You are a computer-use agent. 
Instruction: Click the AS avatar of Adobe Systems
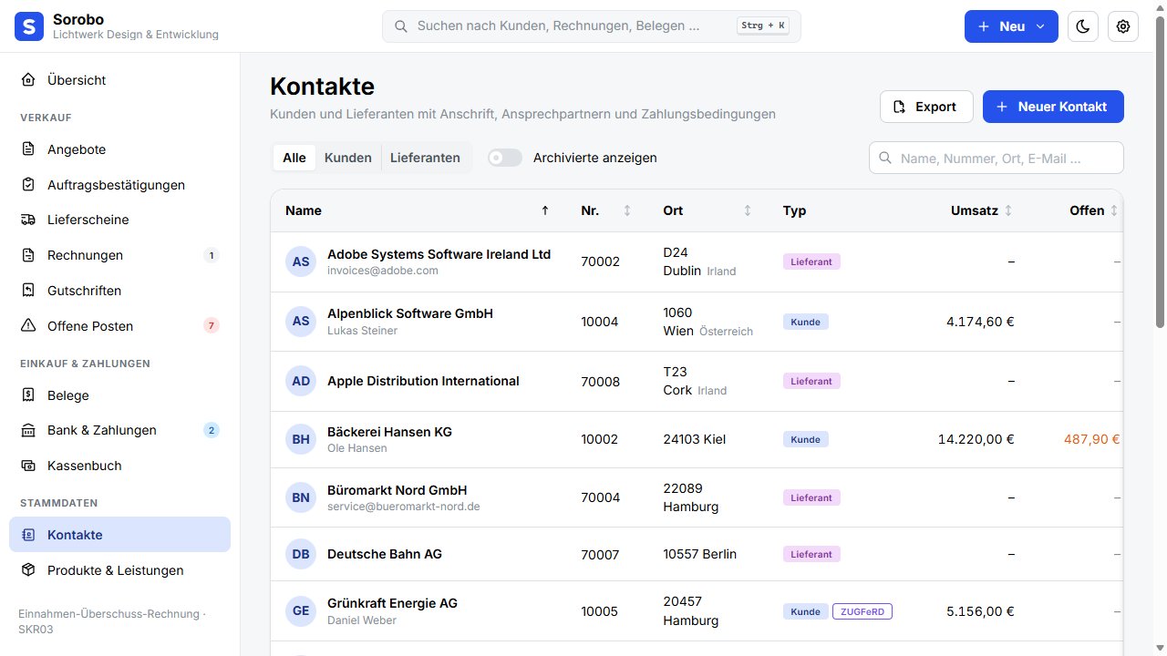301,261
